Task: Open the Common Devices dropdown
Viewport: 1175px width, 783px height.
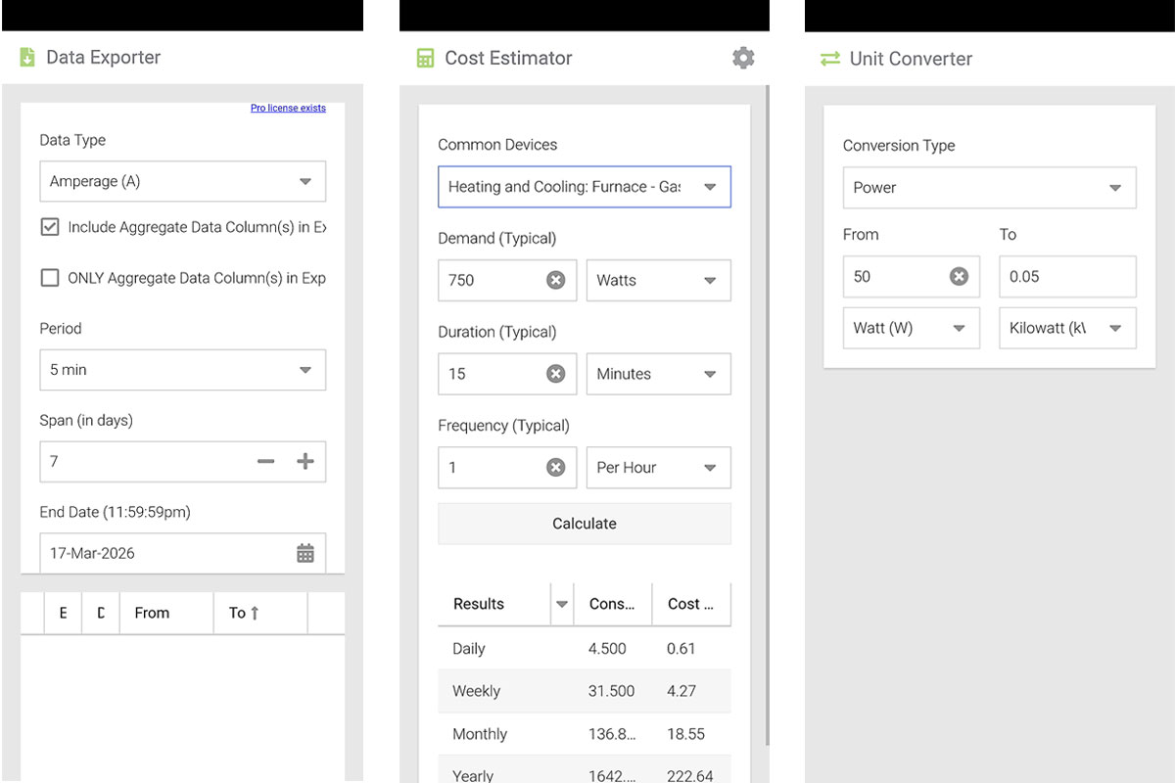Action: (x=584, y=187)
